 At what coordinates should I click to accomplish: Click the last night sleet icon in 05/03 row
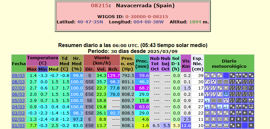(251, 100)
